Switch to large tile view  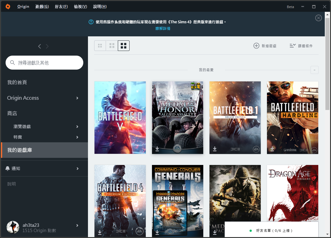tap(123, 46)
